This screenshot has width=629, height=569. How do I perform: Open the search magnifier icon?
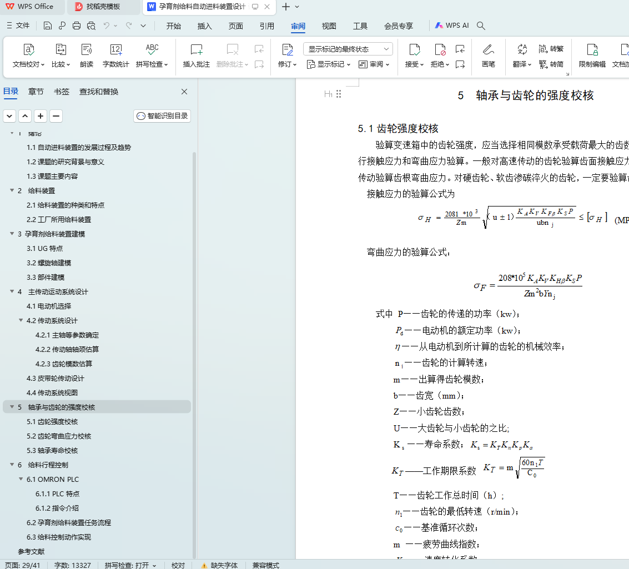481,26
